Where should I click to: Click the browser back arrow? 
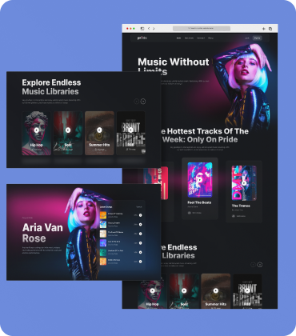click(149, 29)
